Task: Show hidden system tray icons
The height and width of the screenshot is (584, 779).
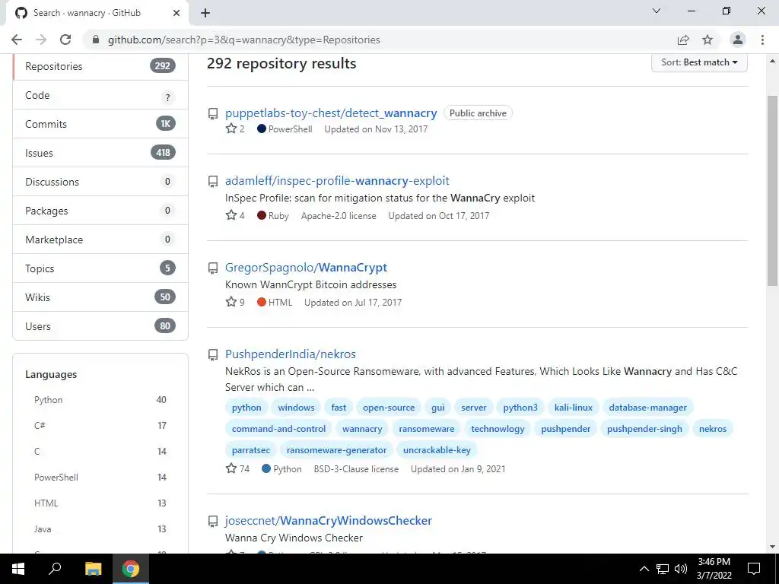Action: (x=644, y=569)
